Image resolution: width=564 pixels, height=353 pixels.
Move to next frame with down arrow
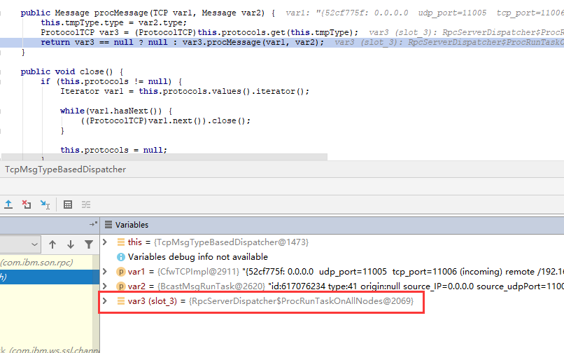coord(71,244)
